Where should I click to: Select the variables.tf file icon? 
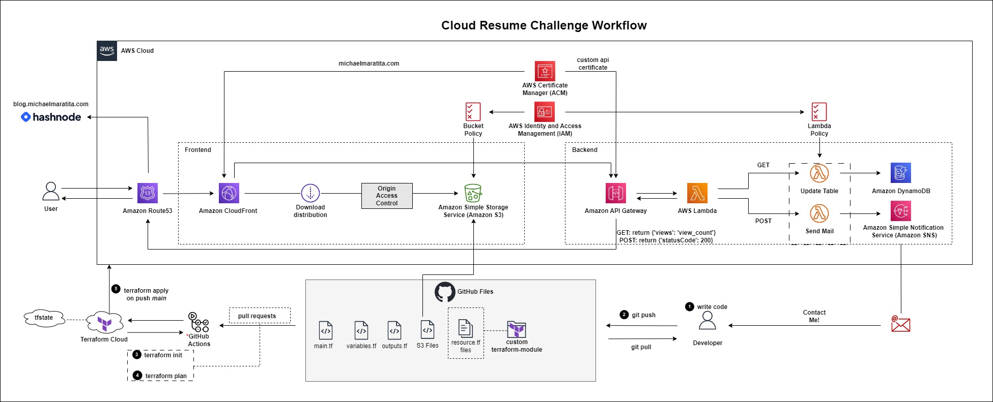pos(361,330)
